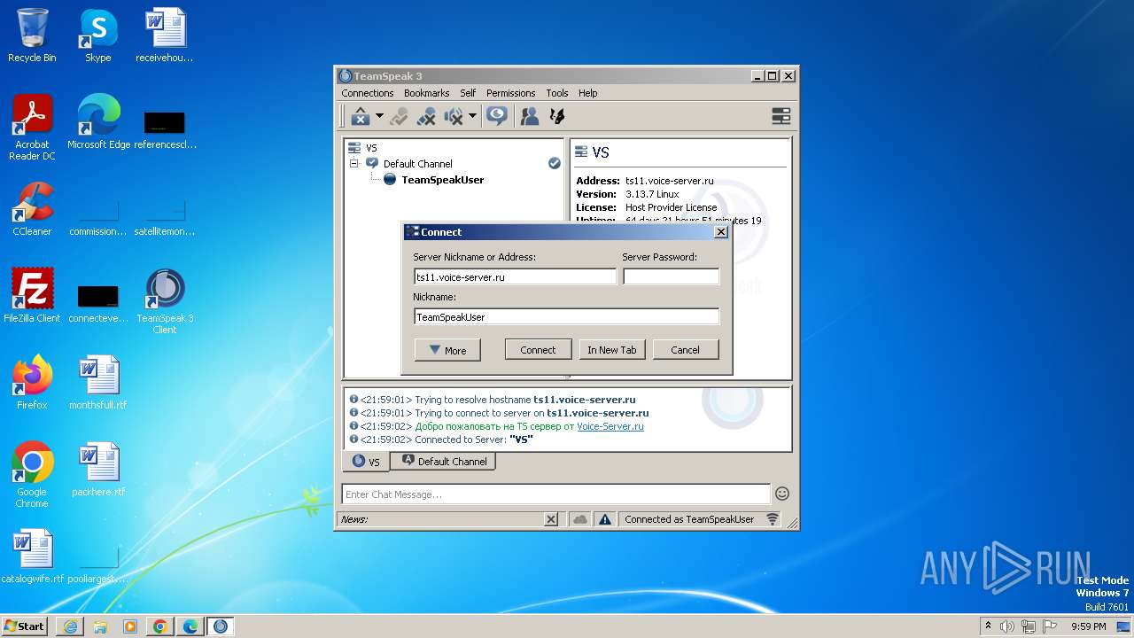Viewport: 1134px width, 638px height.
Task: Click the myTeamSpeak cloud status icon
Action: click(x=580, y=519)
